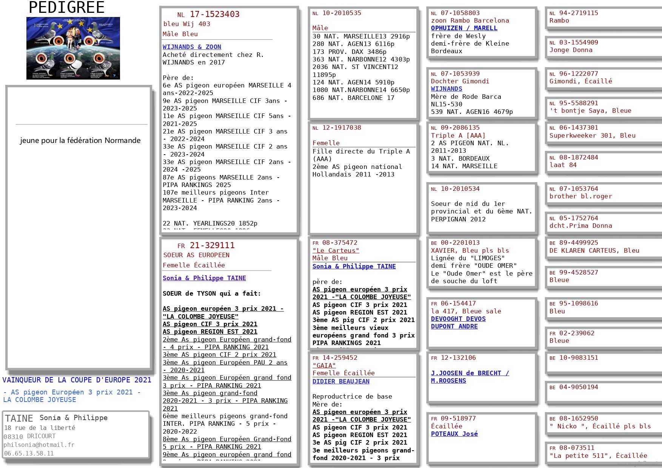Select ring number NL 17-1523403

[214, 14]
